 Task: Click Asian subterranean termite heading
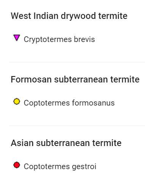(66, 143)
